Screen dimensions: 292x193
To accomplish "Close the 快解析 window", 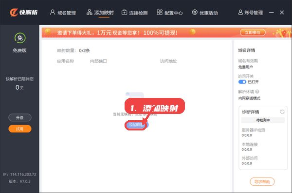I will tap(282, 13).
